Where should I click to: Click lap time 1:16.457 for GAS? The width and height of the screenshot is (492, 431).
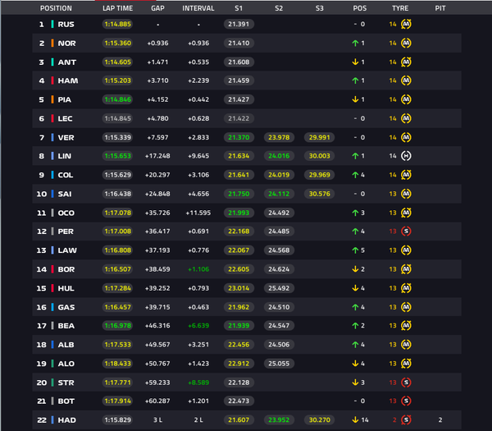[117, 307]
